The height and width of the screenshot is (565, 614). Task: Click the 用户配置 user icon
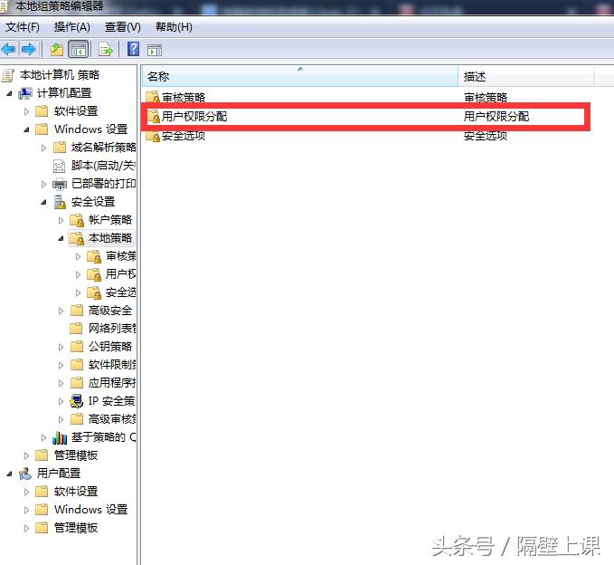25,474
